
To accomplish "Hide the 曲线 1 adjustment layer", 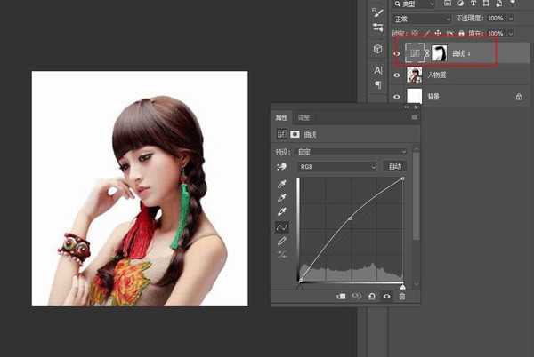I will [x=397, y=53].
